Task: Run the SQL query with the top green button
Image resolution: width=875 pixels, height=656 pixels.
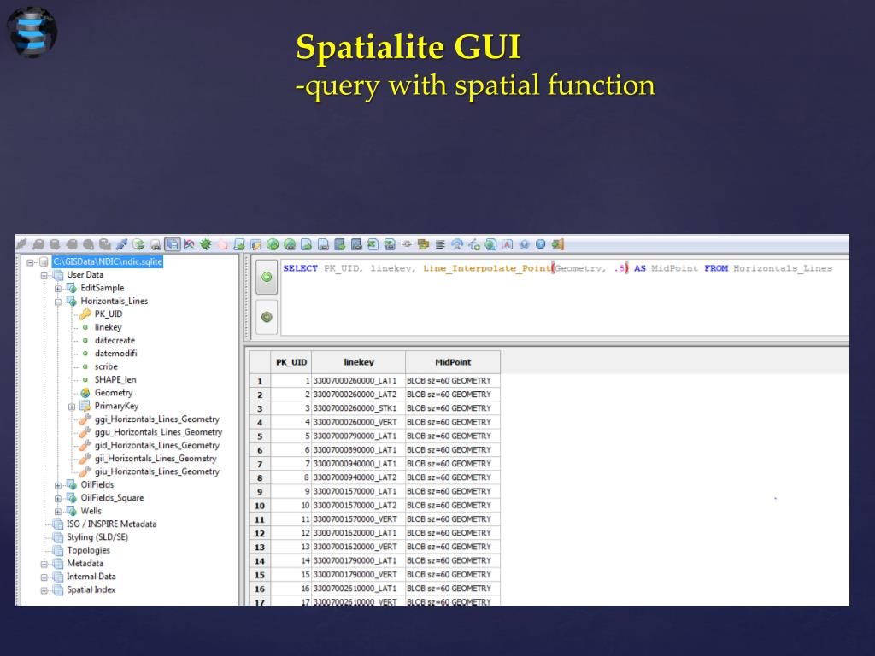Action: pos(267,278)
